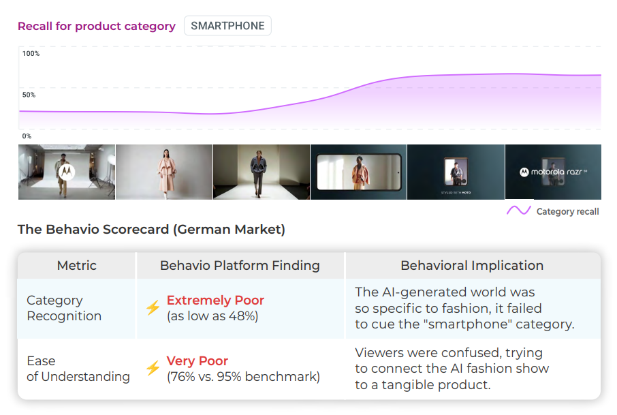This screenshot has width=617, height=415.
Task: Click the SMARTPHONE category tag
Action: [227, 26]
